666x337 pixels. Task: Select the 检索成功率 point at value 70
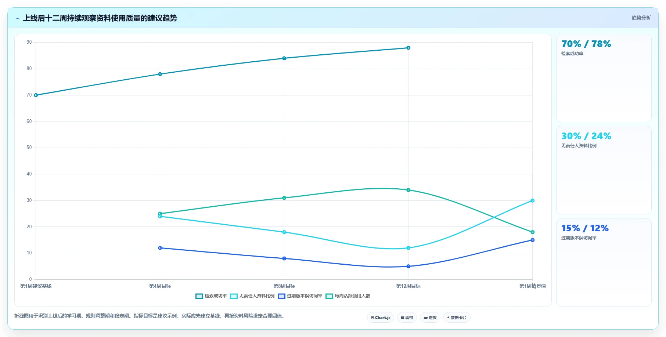tap(36, 95)
